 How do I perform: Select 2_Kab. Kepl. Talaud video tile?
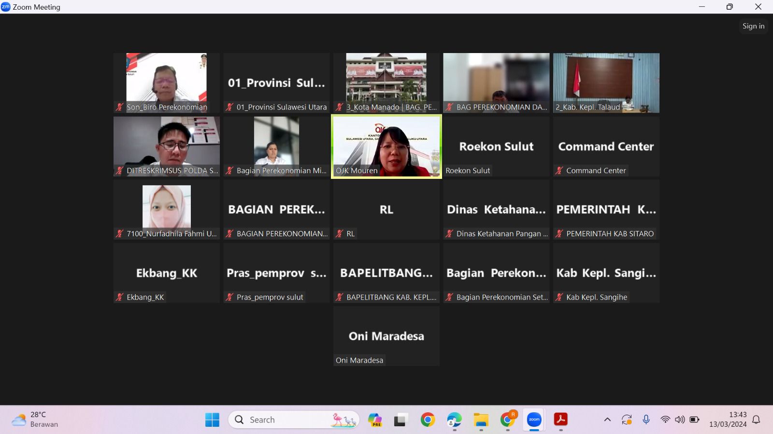point(606,83)
